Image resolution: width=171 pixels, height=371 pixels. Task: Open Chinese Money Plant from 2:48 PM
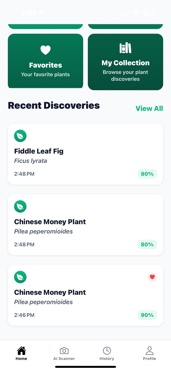pyautogui.click(x=85, y=225)
